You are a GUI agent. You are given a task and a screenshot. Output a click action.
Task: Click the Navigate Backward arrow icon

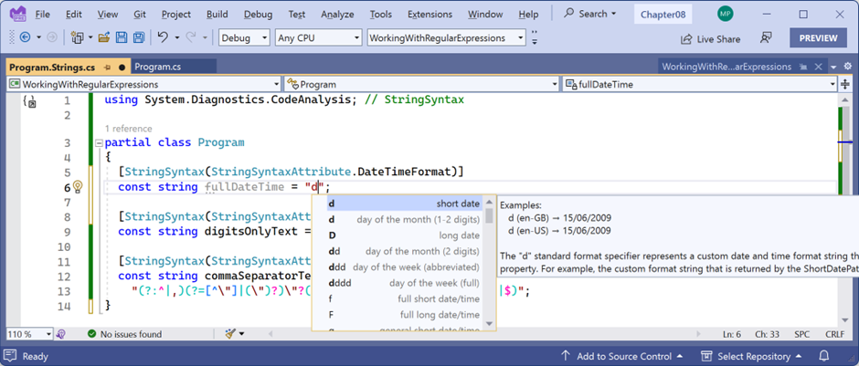click(25, 37)
